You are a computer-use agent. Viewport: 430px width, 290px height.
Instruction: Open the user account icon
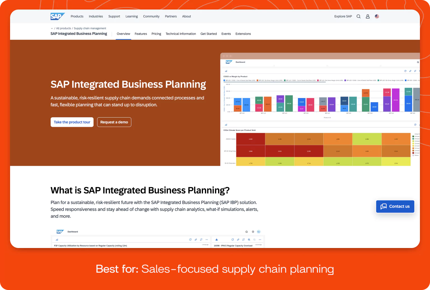(x=368, y=16)
